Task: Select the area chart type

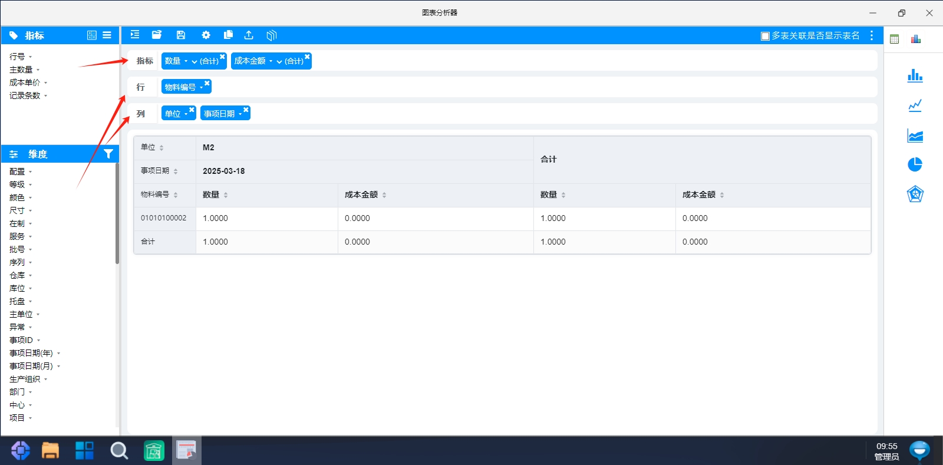Action: (x=915, y=136)
